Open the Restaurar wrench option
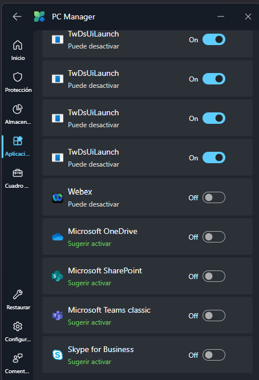Viewport: 259px width, 380px height. [18, 300]
